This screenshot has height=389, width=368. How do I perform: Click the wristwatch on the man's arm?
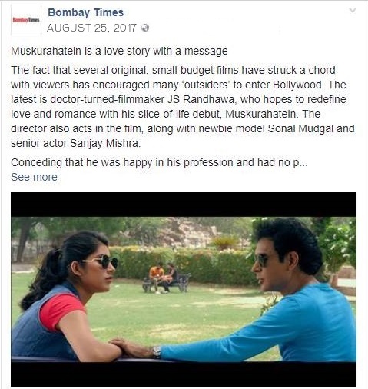coord(157,352)
